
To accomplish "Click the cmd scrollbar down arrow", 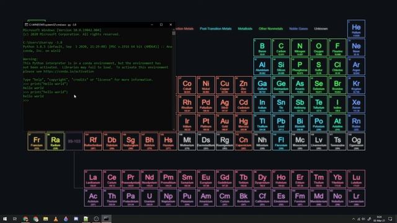I will pyautogui.click(x=174, y=129).
